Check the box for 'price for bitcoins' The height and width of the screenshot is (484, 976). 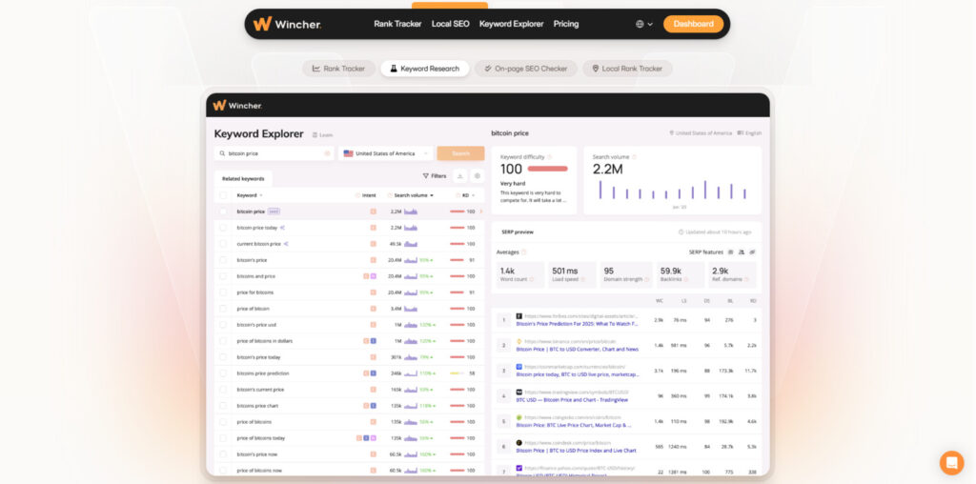[223, 292]
